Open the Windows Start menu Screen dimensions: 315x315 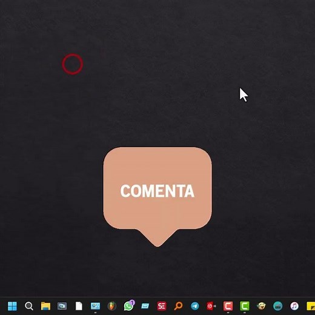[12, 306]
